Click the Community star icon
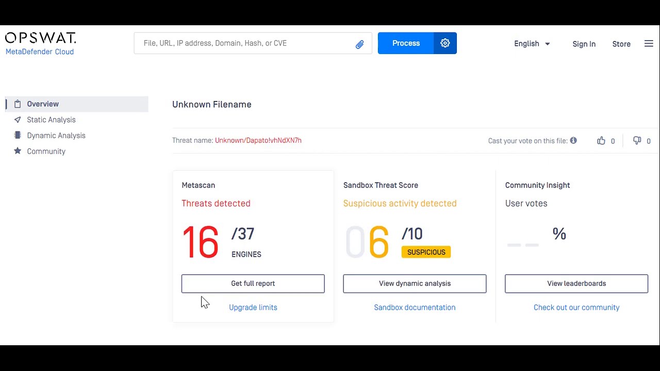 [18, 151]
